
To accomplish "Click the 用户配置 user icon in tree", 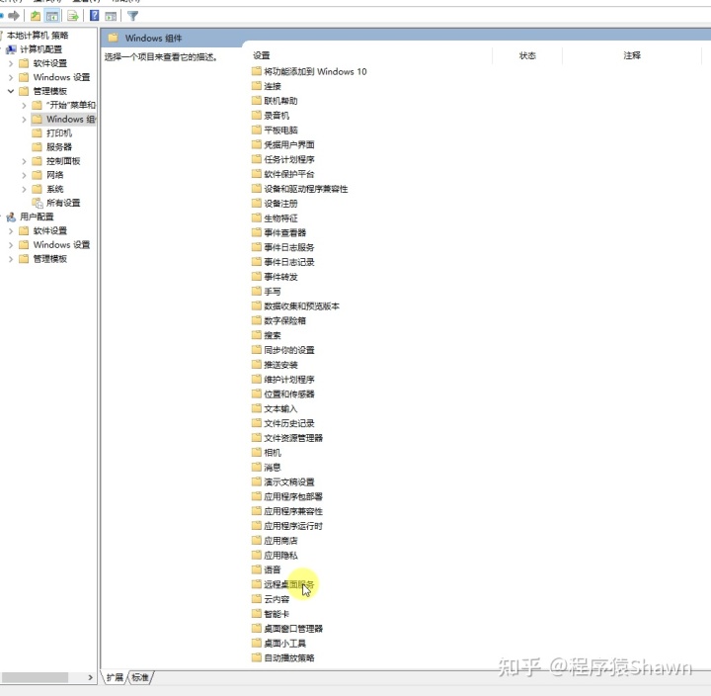I will coord(11,217).
